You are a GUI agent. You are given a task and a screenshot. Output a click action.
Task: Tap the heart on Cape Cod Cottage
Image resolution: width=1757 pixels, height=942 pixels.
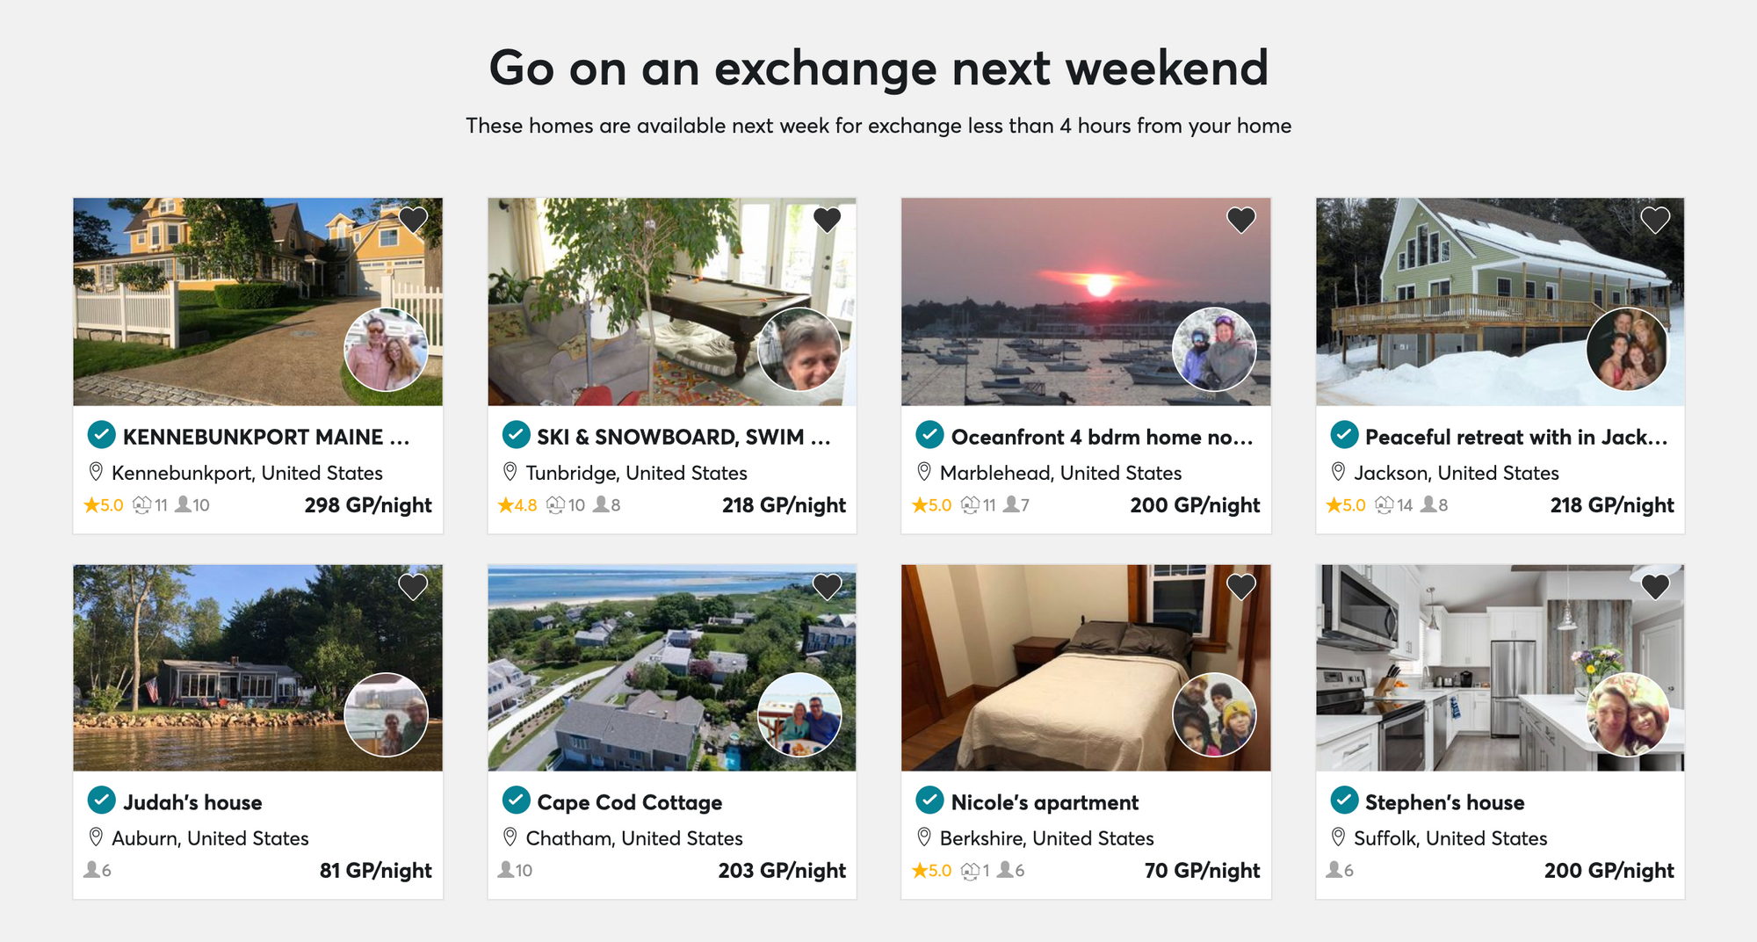827,586
